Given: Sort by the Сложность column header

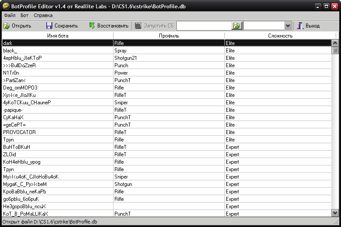Looking at the screenshot, I should point(280,36).
